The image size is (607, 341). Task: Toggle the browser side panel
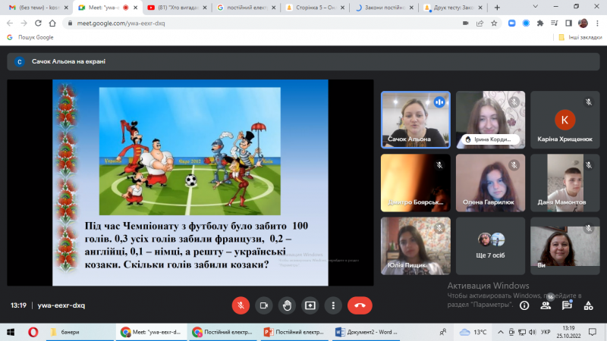[568, 23]
